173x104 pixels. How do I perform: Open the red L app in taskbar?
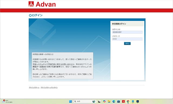(x=123, y=102)
